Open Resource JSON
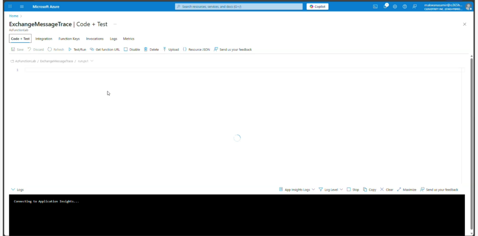The width and height of the screenshot is (478, 236). [197, 49]
